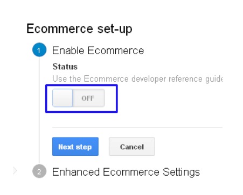This screenshot has height=195, width=243.
Task: Click the faint chevron arrow beside step 2
Action: (x=15, y=171)
